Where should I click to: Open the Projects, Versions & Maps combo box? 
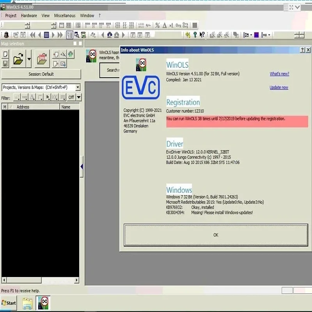[x=41, y=87]
